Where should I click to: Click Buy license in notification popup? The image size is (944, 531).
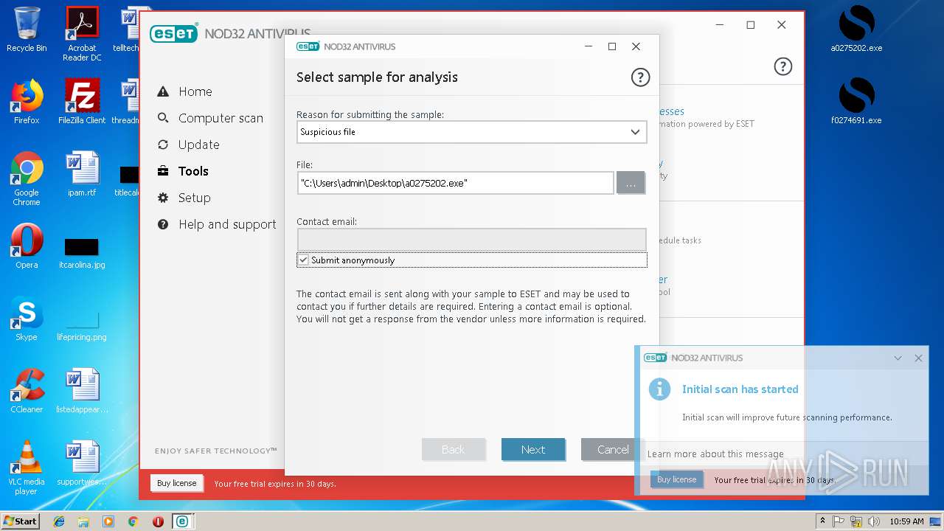pos(676,479)
